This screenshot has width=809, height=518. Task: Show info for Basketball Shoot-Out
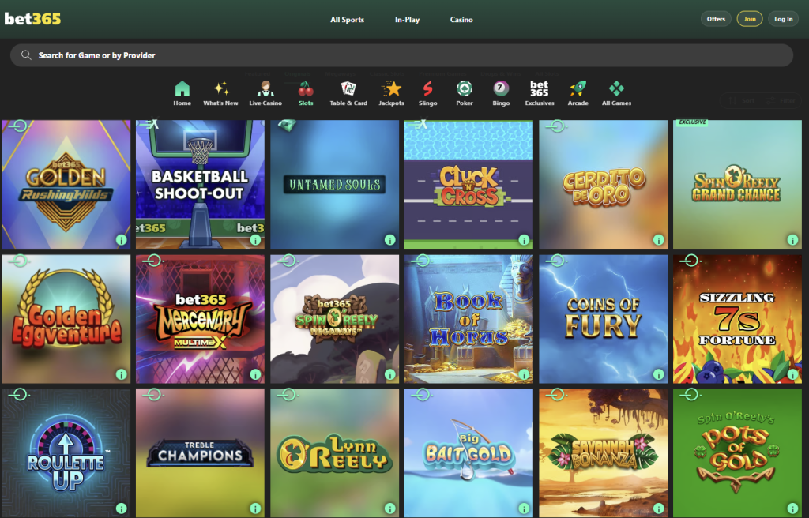pos(255,240)
